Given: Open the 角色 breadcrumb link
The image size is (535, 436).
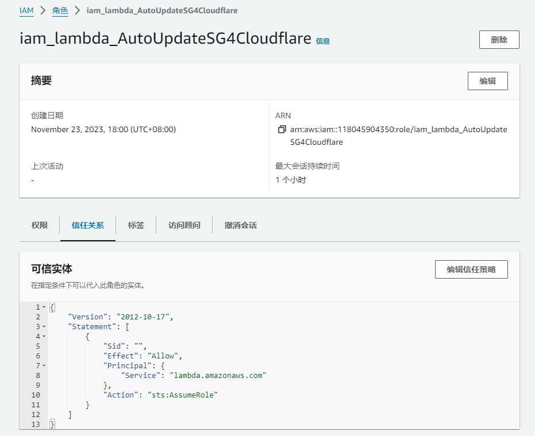Looking at the screenshot, I should (x=60, y=10).
